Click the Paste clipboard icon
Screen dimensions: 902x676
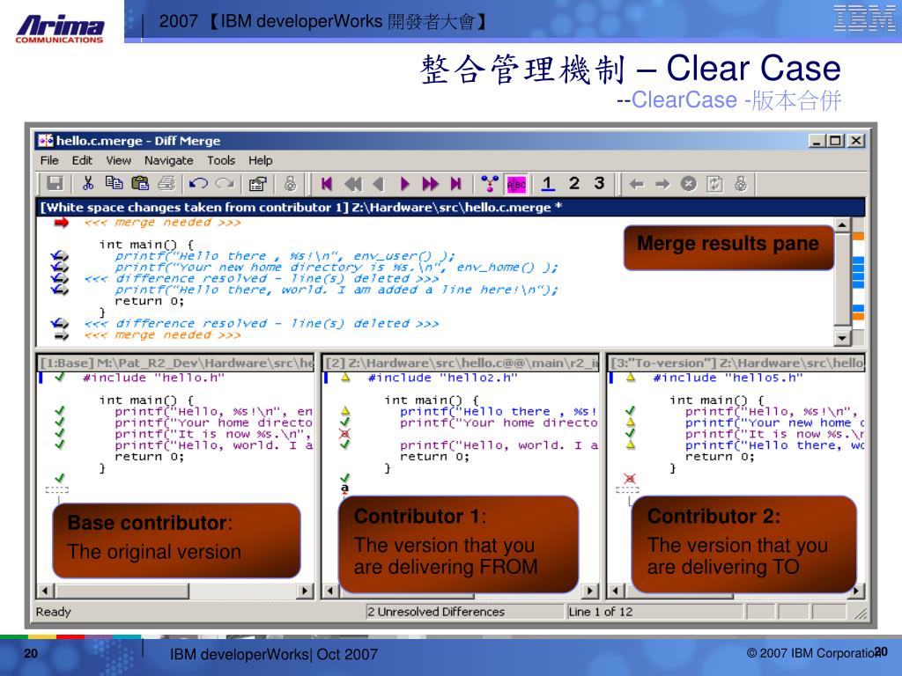(x=140, y=183)
